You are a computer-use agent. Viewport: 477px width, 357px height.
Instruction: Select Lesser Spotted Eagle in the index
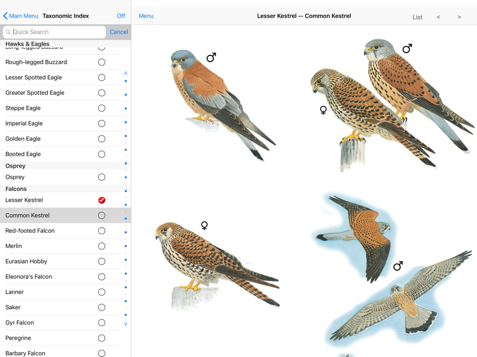click(x=33, y=78)
